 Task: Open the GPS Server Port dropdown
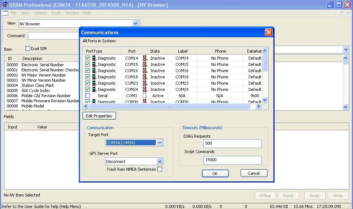pos(160,162)
